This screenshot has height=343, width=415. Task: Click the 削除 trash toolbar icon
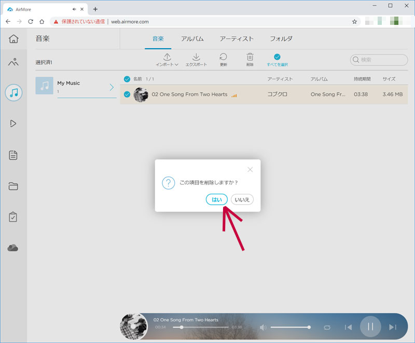point(250,60)
